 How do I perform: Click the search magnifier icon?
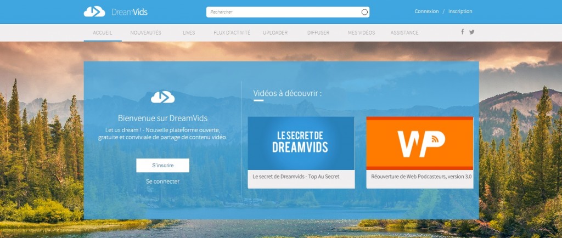pyautogui.click(x=364, y=12)
